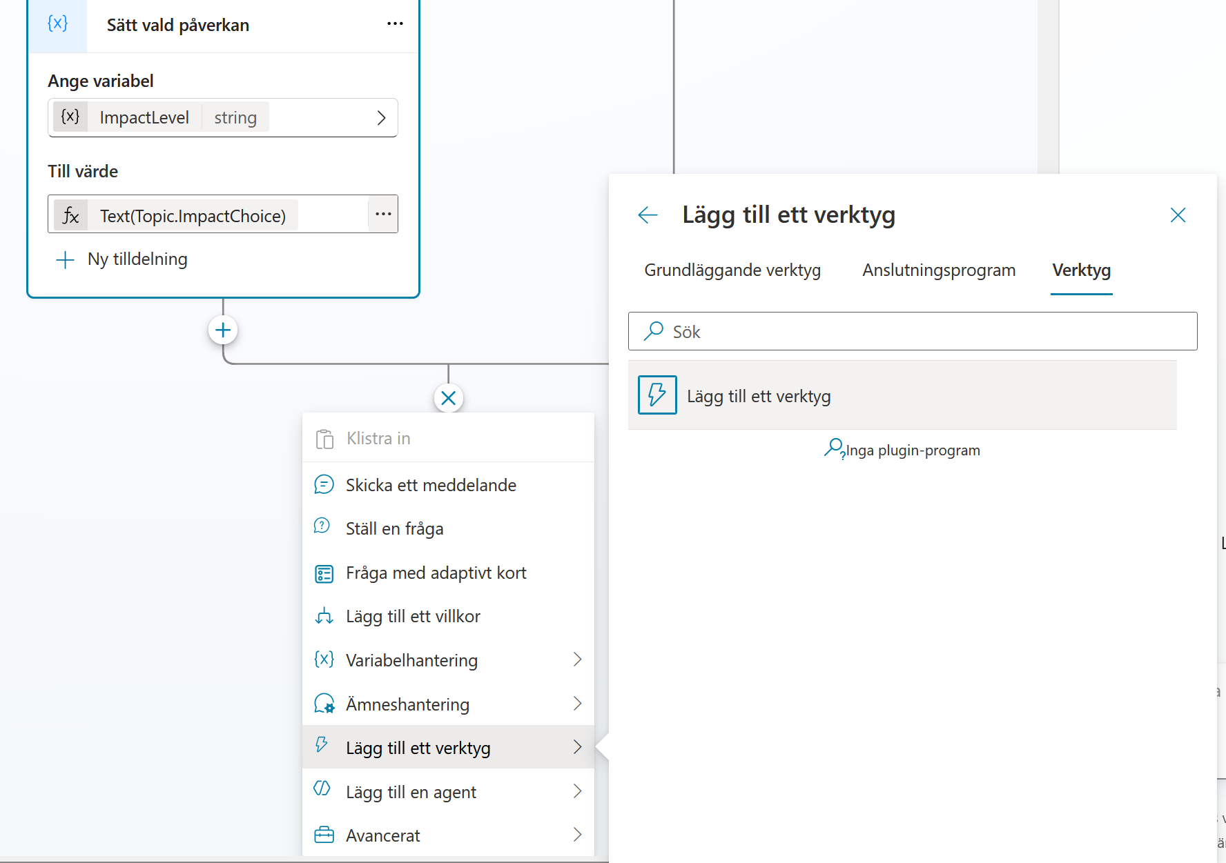
Task: Click the agent icon for Lägg till en agent
Action: 322,788
